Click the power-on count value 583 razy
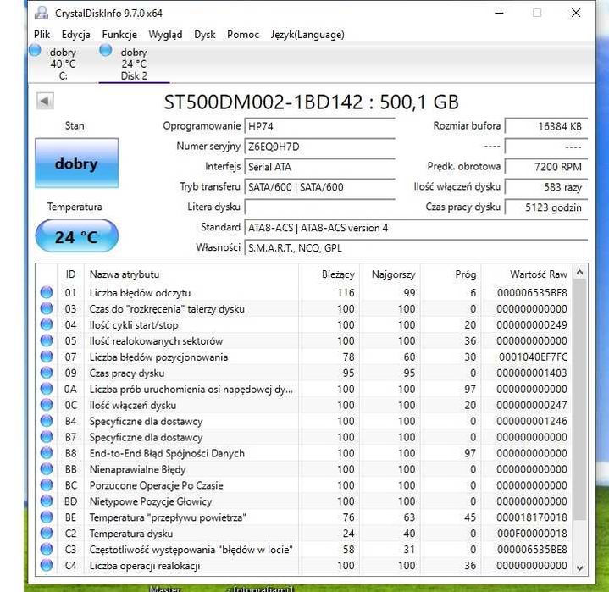 coord(546,187)
